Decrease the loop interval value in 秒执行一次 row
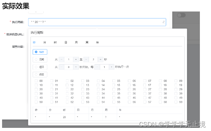 [97, 67]
